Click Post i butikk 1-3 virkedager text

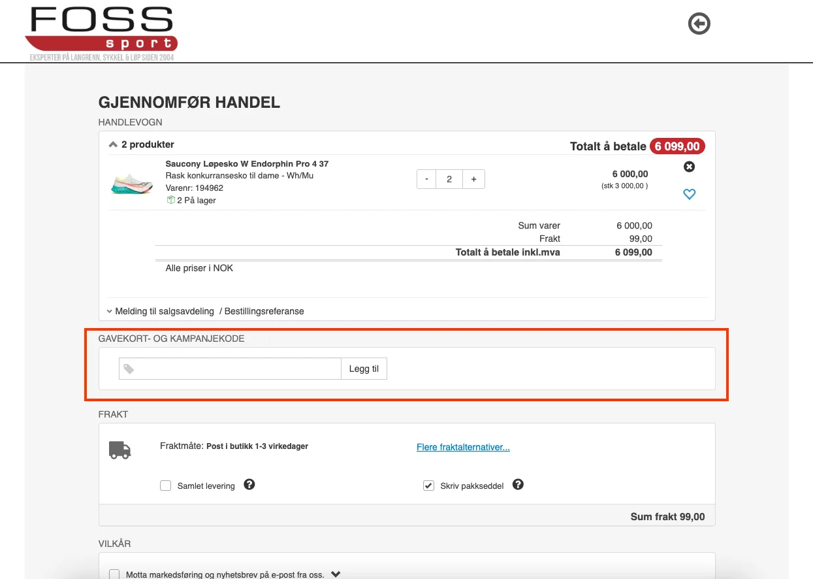click(257, 446)
